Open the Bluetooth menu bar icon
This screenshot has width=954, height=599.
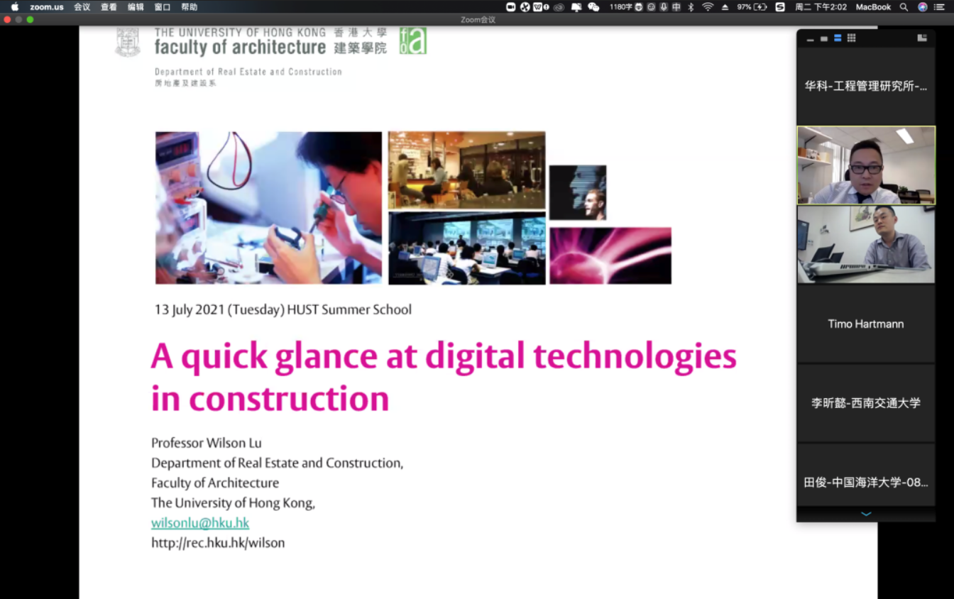coord(691,7)
